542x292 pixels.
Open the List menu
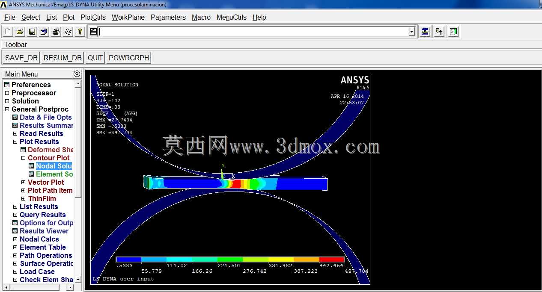click(x=51, y=17)
